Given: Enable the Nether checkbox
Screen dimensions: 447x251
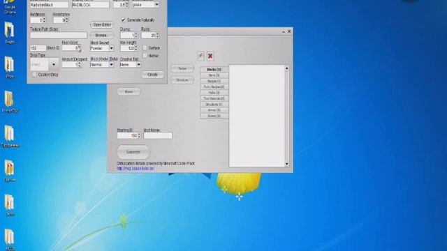Looking at the screenshot, I should (x=145, y=56).
